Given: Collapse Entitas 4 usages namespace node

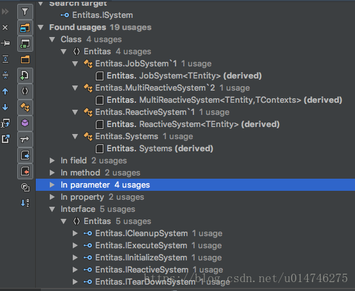Looking at the screenshot, I should pos(64,52).
